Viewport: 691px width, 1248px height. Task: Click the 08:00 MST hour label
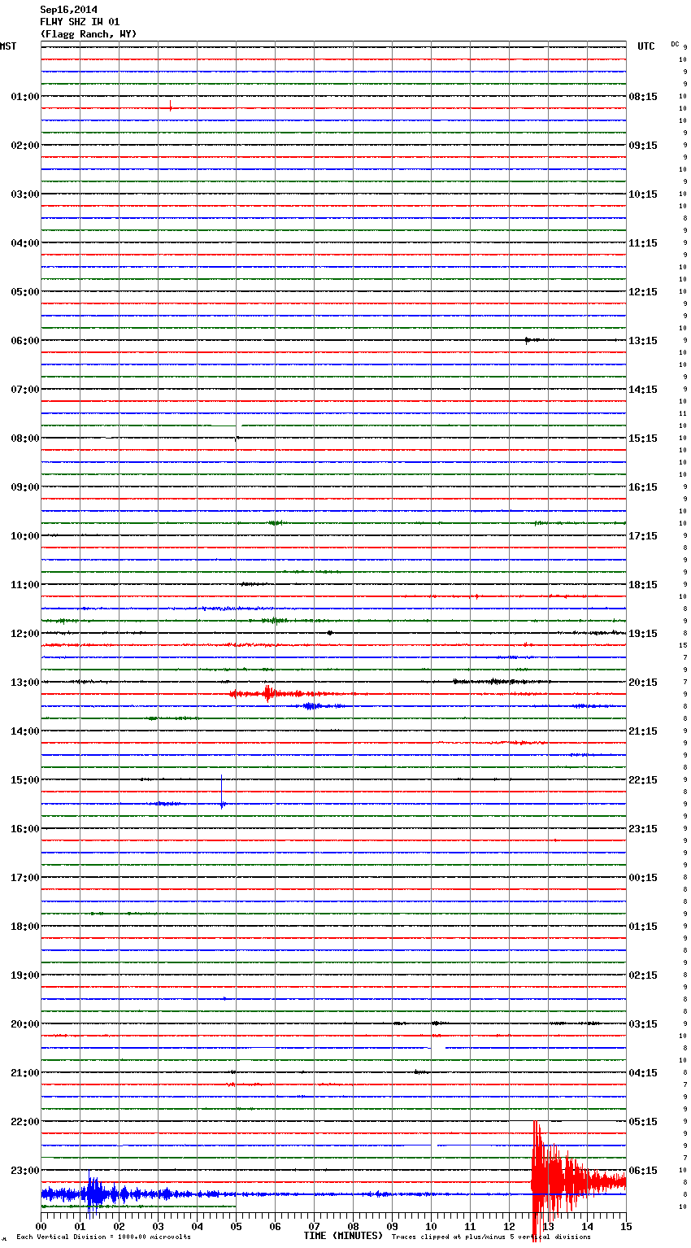tap(24, 439)
